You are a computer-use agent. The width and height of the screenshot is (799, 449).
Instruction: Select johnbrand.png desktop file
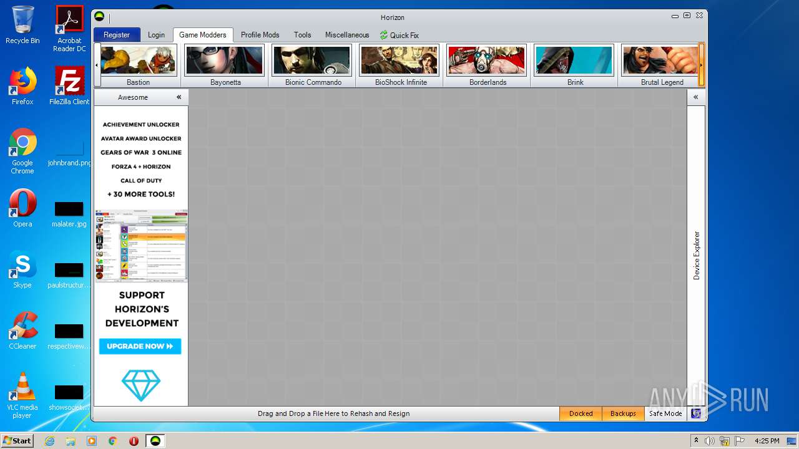[69, 154]
